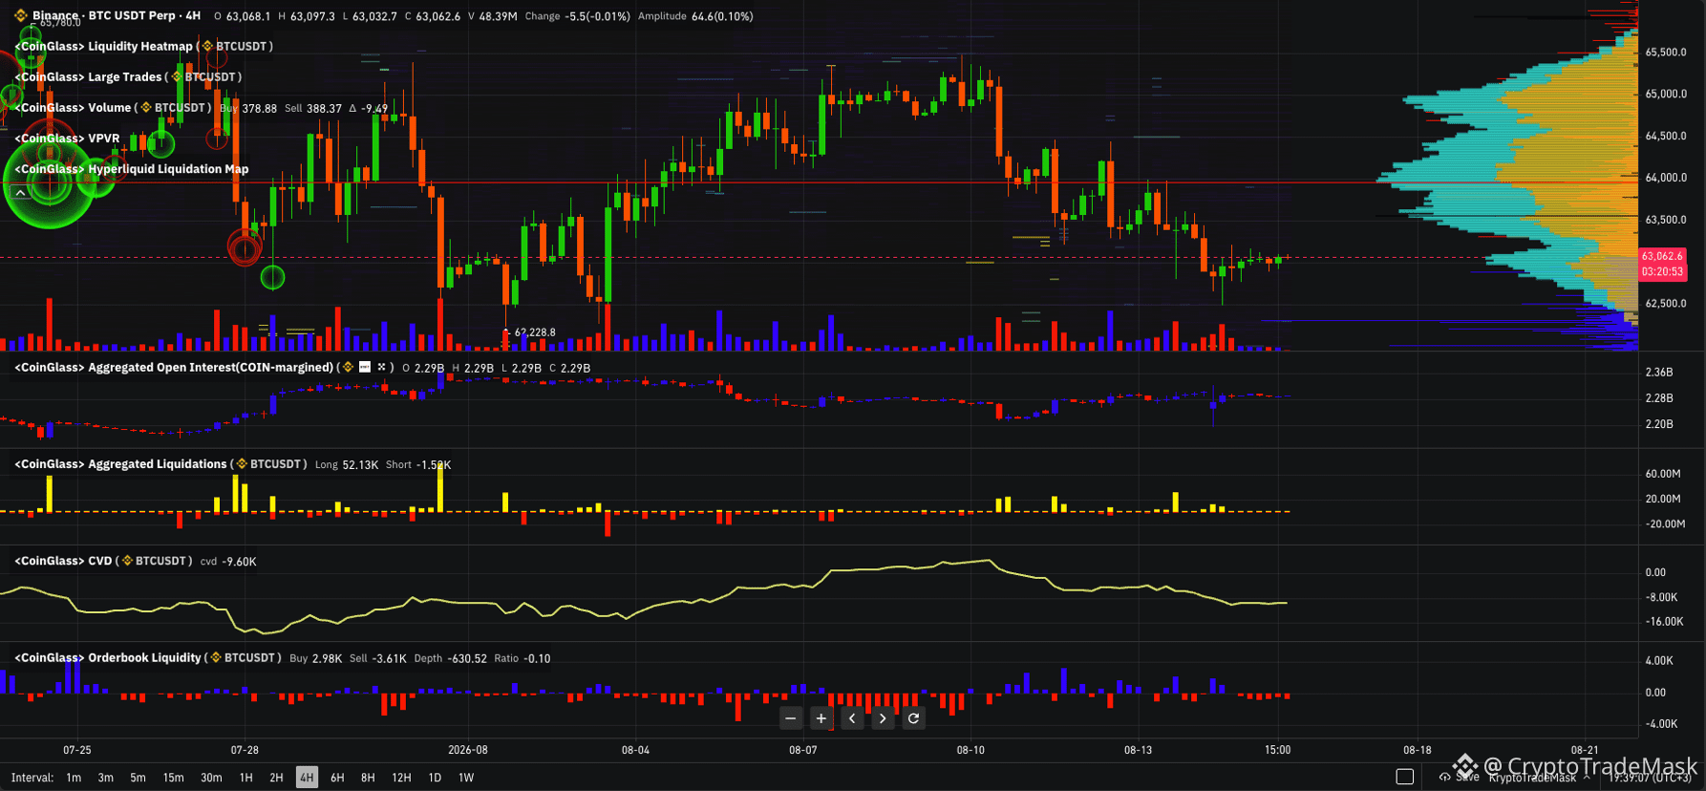Click Binance icon in Large Trades legend
The image size is (1706, 791).
(177, 77)
